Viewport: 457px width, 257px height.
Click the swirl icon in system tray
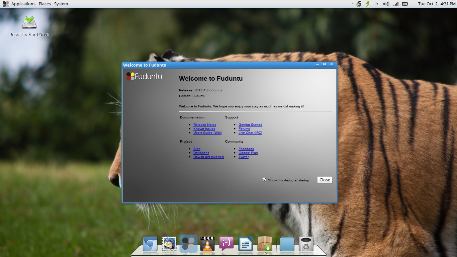[x=359, y=4]
